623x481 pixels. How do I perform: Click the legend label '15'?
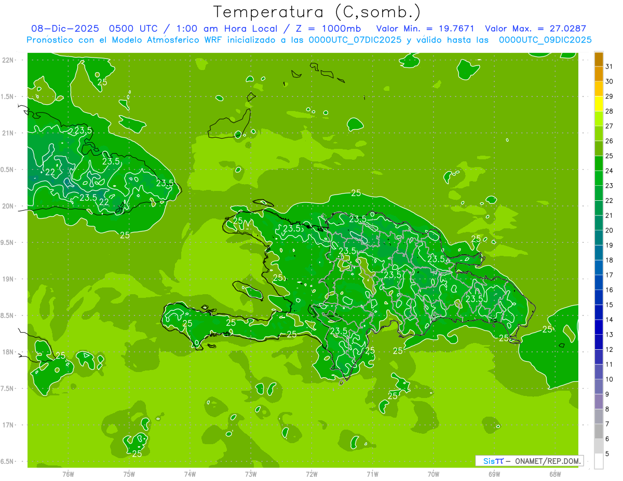coord(610,305)
